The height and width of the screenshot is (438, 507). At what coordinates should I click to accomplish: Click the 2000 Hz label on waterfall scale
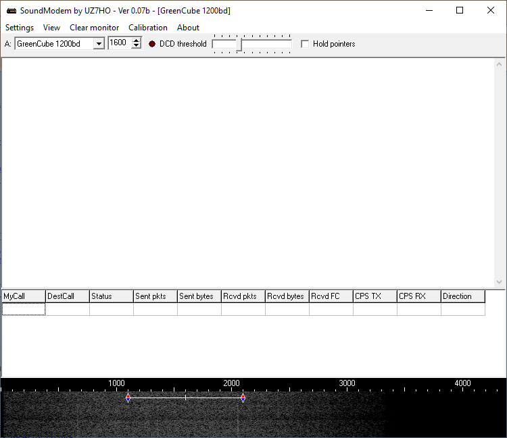click(231, 383)
